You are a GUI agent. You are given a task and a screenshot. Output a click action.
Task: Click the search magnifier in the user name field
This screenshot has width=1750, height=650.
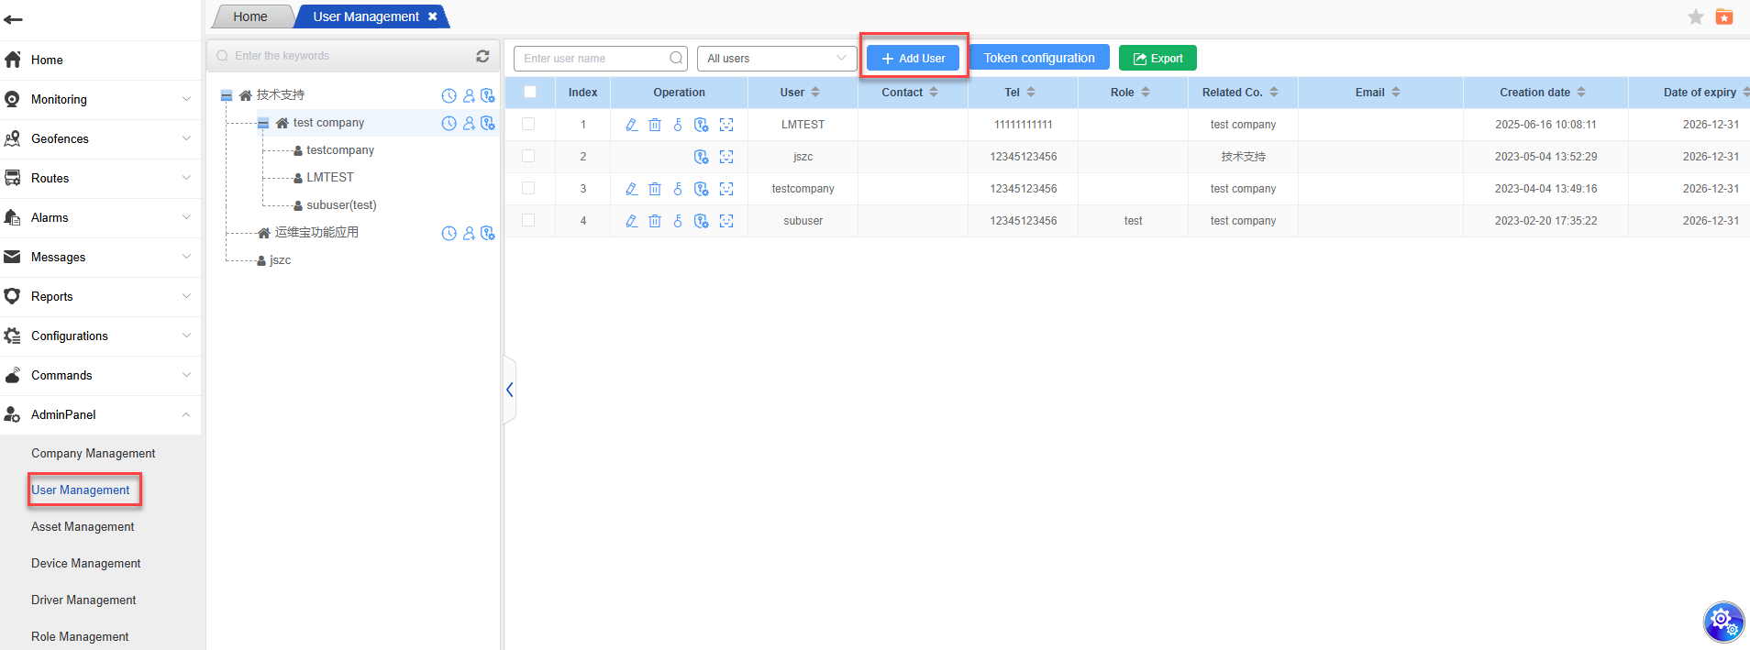(x=676, y=59)
